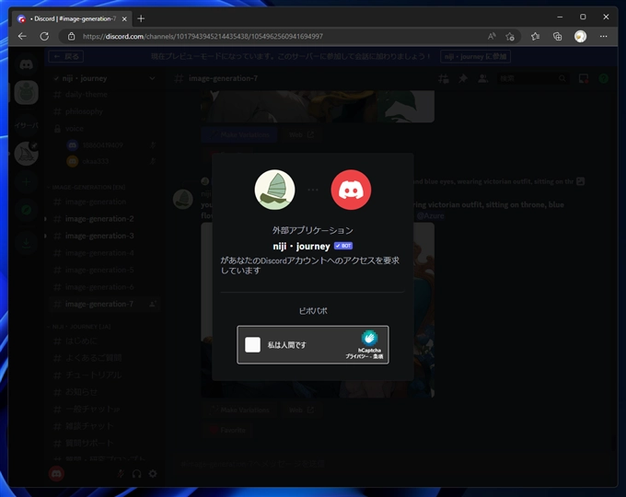The height and width of the screenshot is (497, 626).
Task: Open the daily-theme channel
Action: tap(87, 95)
